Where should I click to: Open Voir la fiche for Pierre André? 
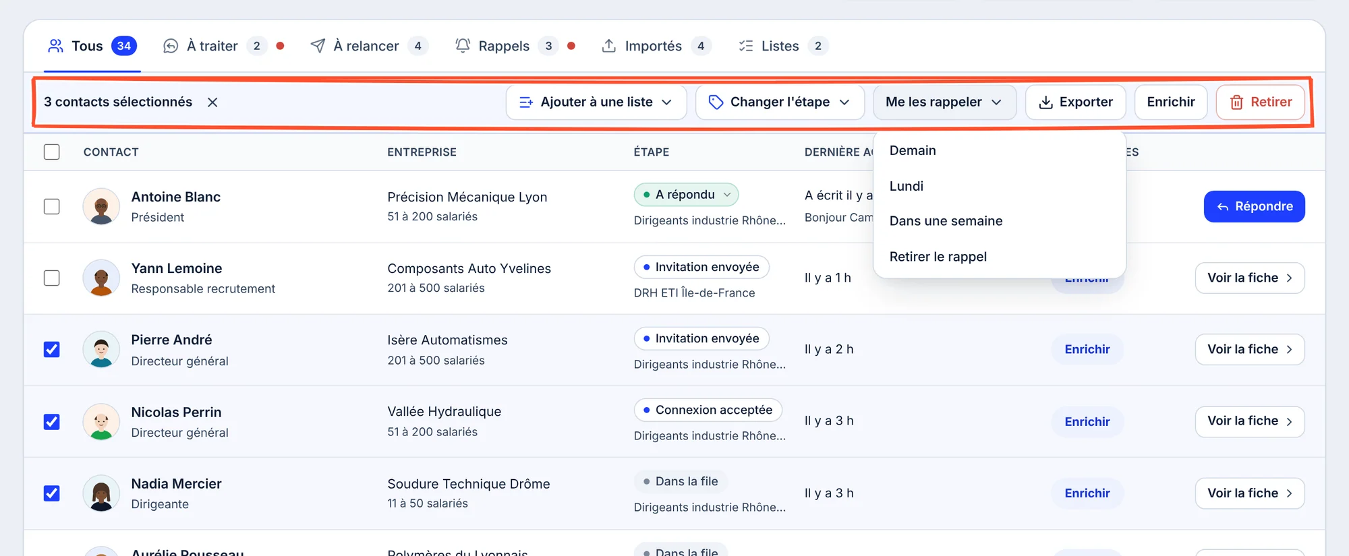[1250, 349]
